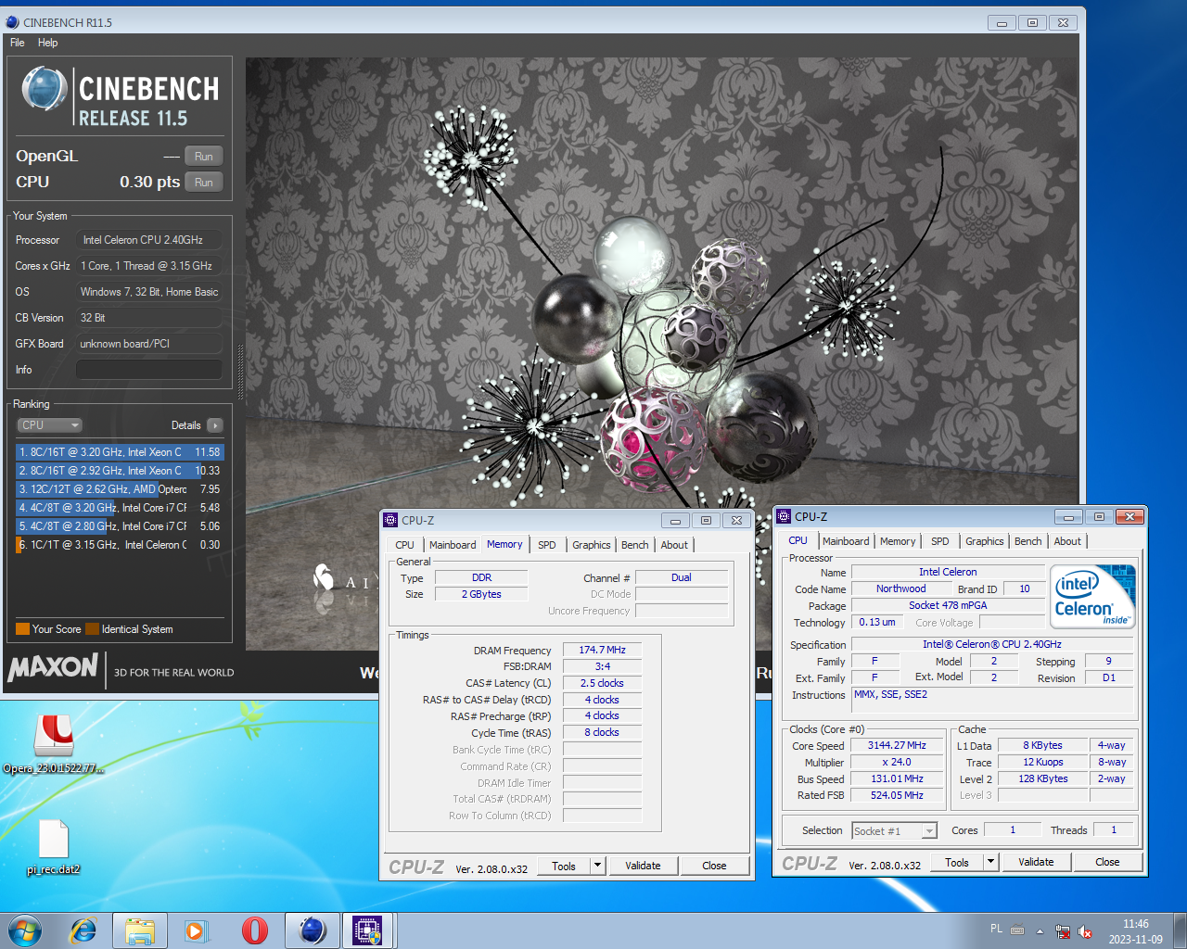Open Windows Media Player from taskbar
The height and width of the screenshot is (949, 1187).
tap(197, 930)
